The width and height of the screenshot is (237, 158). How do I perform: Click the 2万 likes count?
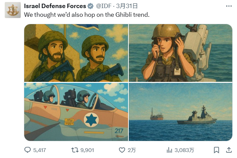pos(132,150)
